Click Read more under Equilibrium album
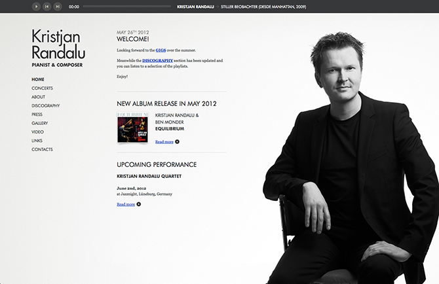The width and height of the screenshot is (439, 284). (x=164, y=142)
